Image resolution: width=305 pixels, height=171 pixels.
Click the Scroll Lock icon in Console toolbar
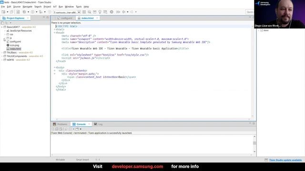(57, 129)
